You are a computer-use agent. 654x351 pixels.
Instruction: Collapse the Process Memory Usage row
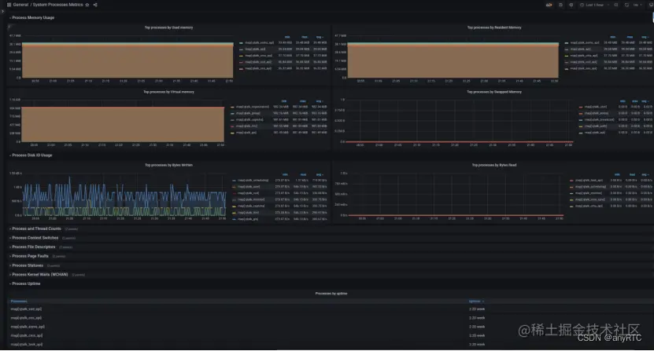(x=33, y=18)
